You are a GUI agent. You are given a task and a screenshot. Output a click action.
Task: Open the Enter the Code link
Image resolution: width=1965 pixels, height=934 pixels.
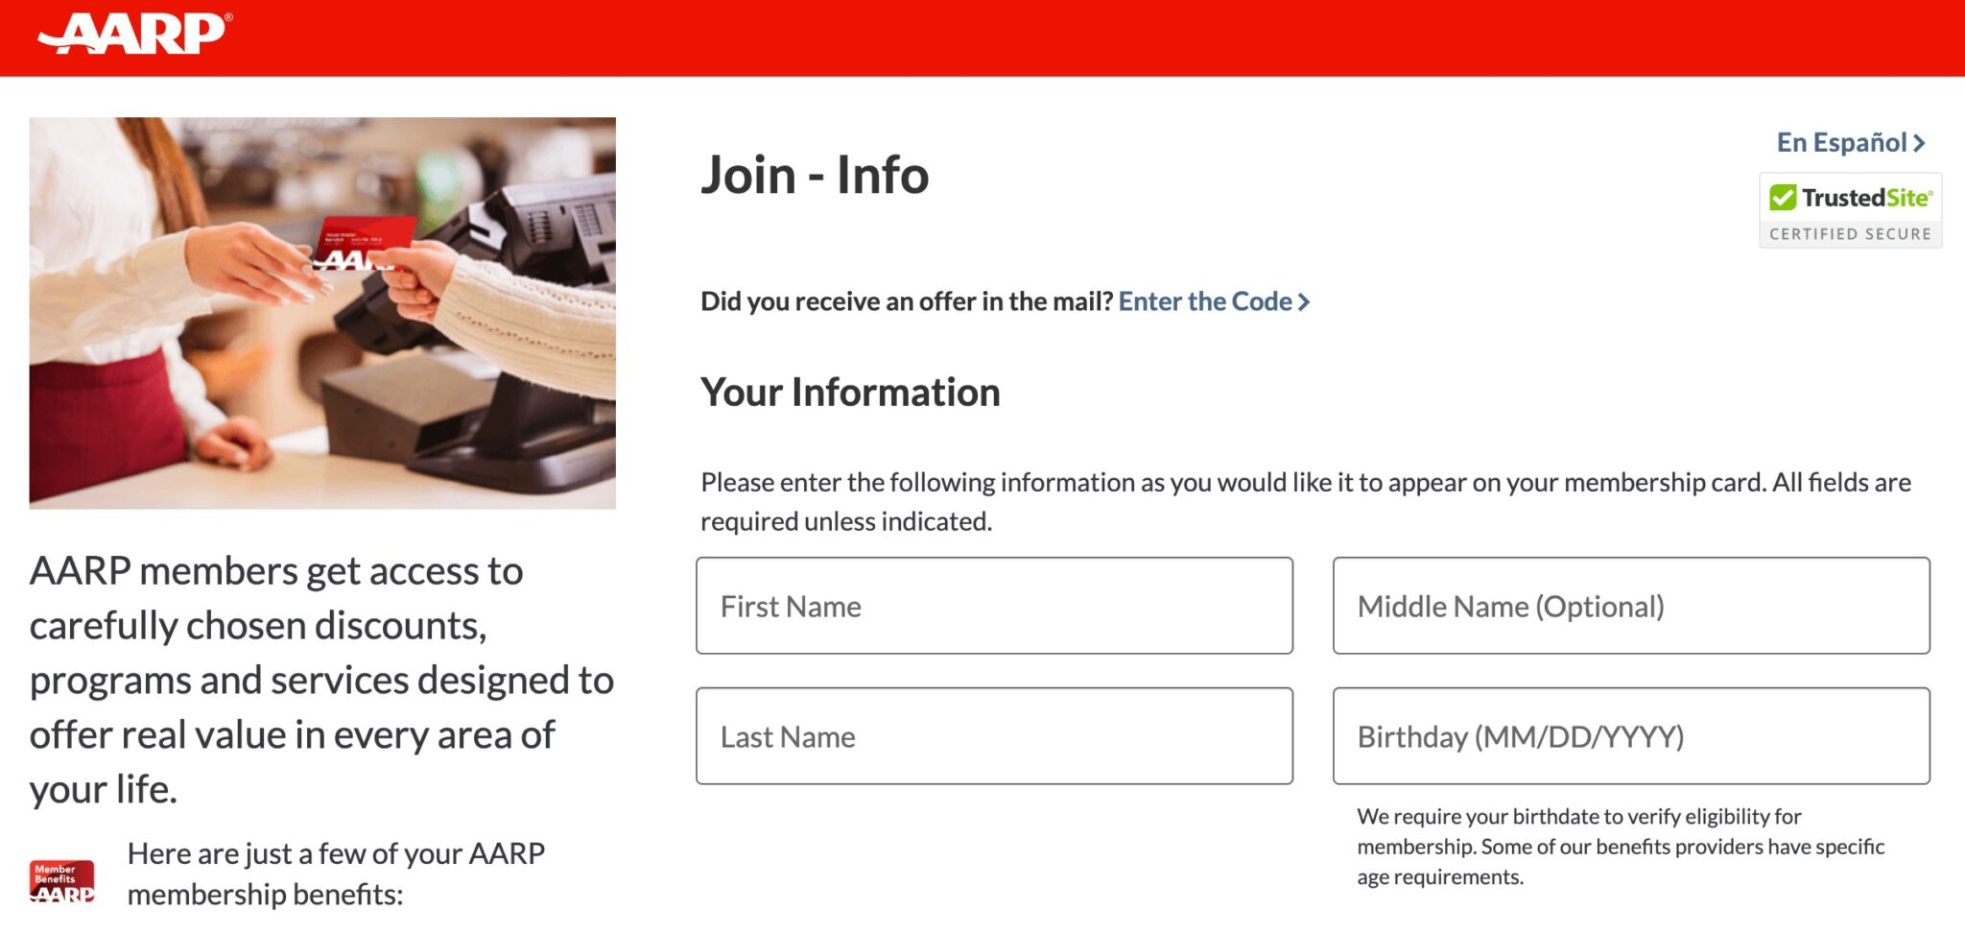[1205, 301]
